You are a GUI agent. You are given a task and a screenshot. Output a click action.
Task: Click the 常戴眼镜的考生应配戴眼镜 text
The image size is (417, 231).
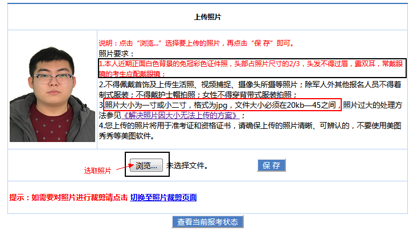click(132, 74)
